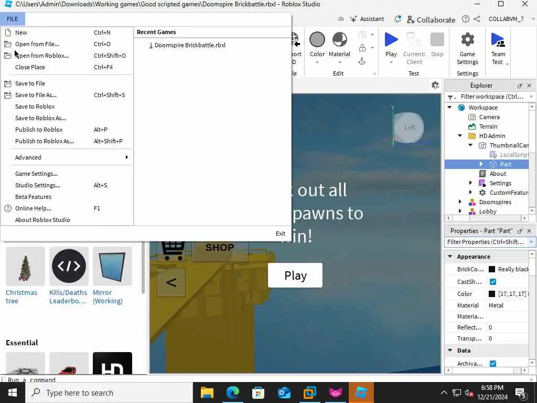Click the Collaborate button

[431, 19]
